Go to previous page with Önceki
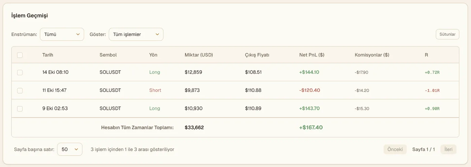471x167 pixels. coord(395,150)
